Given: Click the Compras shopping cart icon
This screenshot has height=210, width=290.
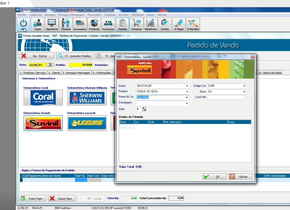Looking at the screenshot, I should pyautogui.click(x=137, y=24).
